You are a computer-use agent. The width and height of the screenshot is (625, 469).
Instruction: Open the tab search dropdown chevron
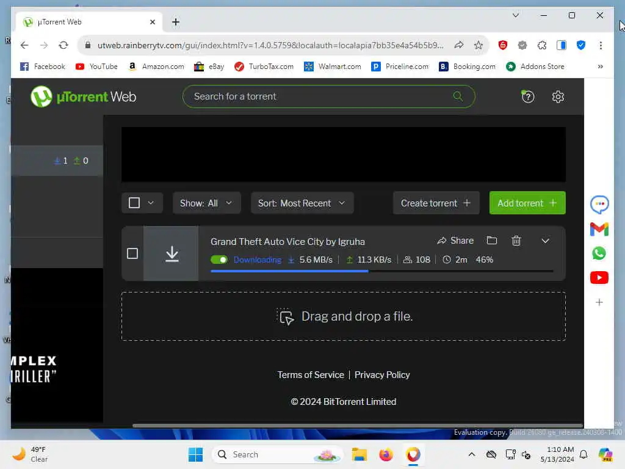[515, 15]
